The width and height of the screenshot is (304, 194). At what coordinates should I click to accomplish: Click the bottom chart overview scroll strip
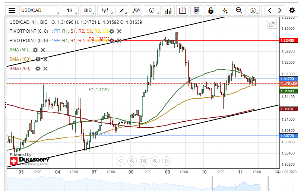[x=142, y=183]
